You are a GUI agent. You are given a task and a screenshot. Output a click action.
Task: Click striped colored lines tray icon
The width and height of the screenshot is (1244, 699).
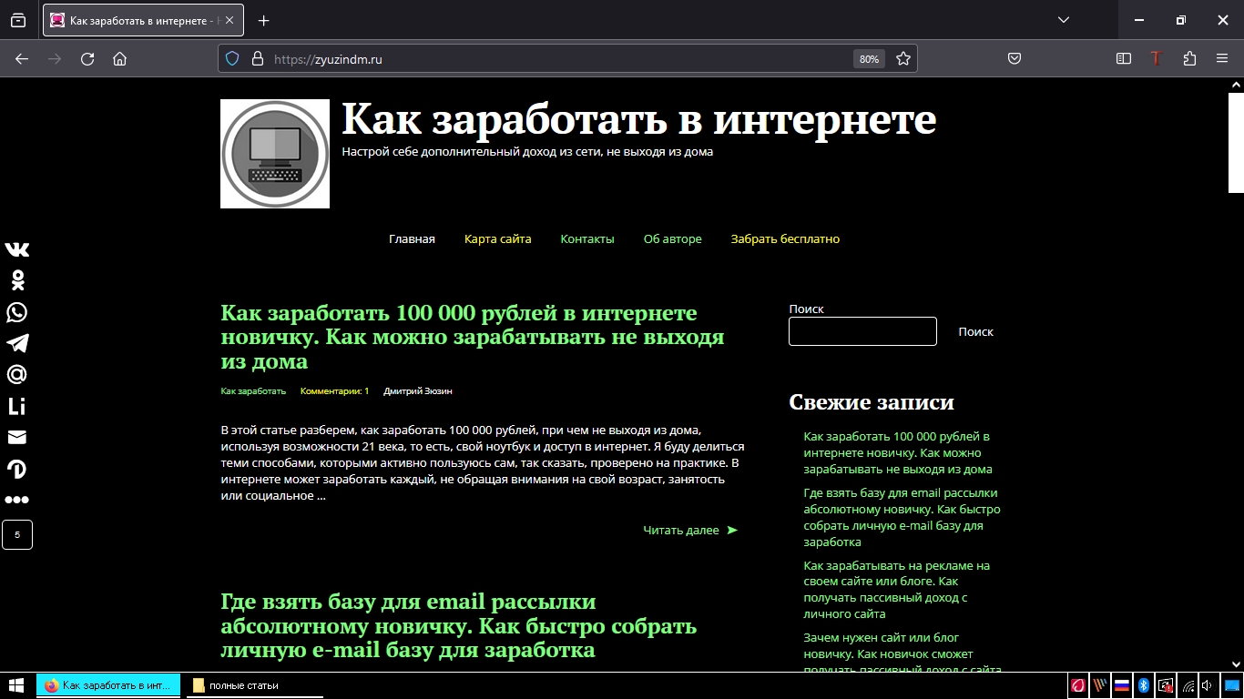point(1100,685)
